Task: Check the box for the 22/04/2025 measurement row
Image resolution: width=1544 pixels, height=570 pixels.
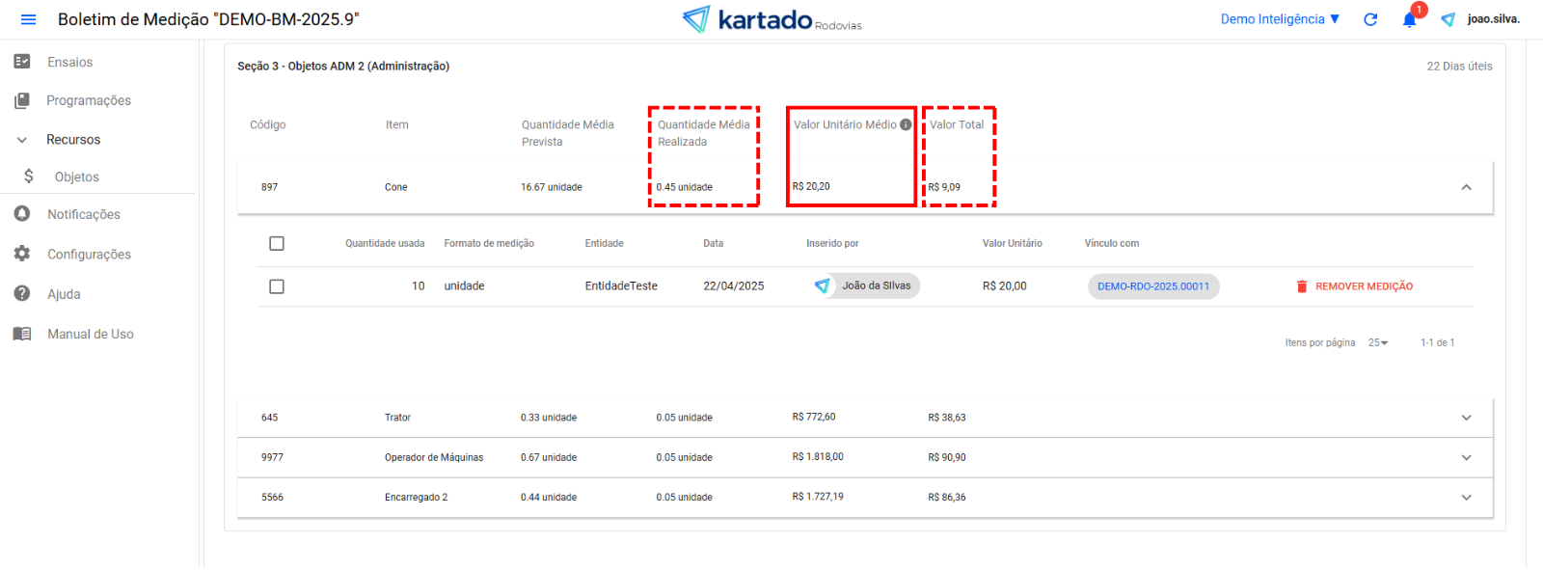Action: [277, 286]
